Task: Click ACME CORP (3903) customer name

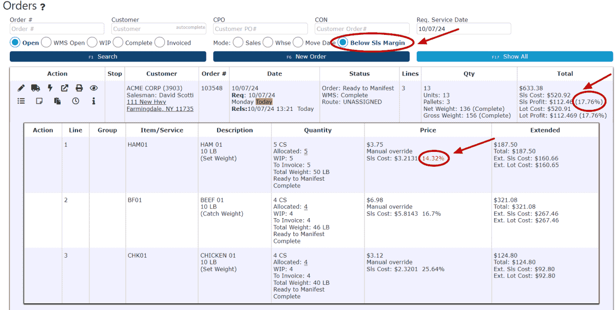Action: (155, 88)
